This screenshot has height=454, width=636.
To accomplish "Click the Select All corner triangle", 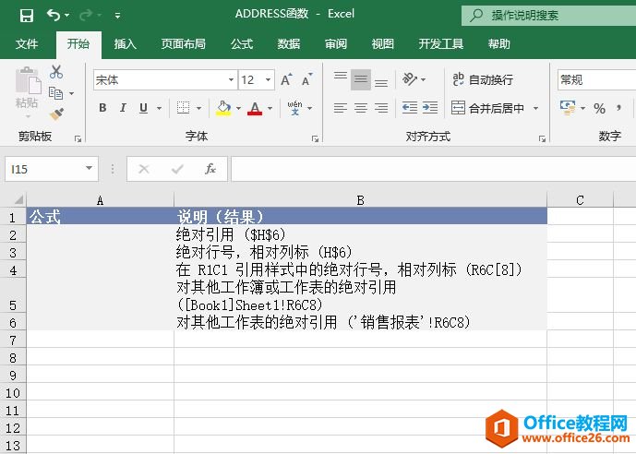I will point(18,199).
